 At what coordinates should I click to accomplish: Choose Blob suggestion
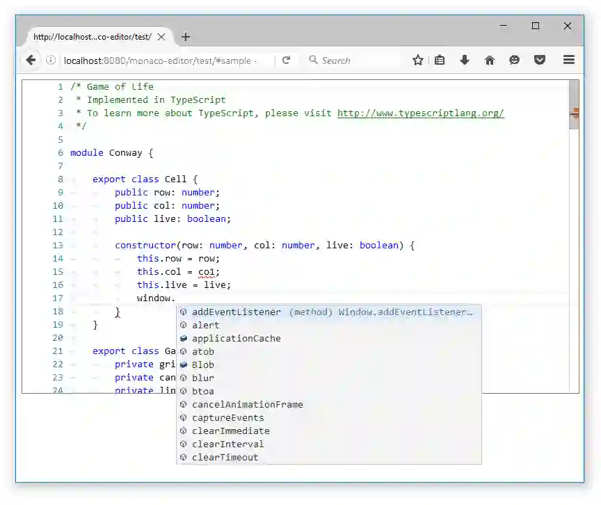click(329, 364)
